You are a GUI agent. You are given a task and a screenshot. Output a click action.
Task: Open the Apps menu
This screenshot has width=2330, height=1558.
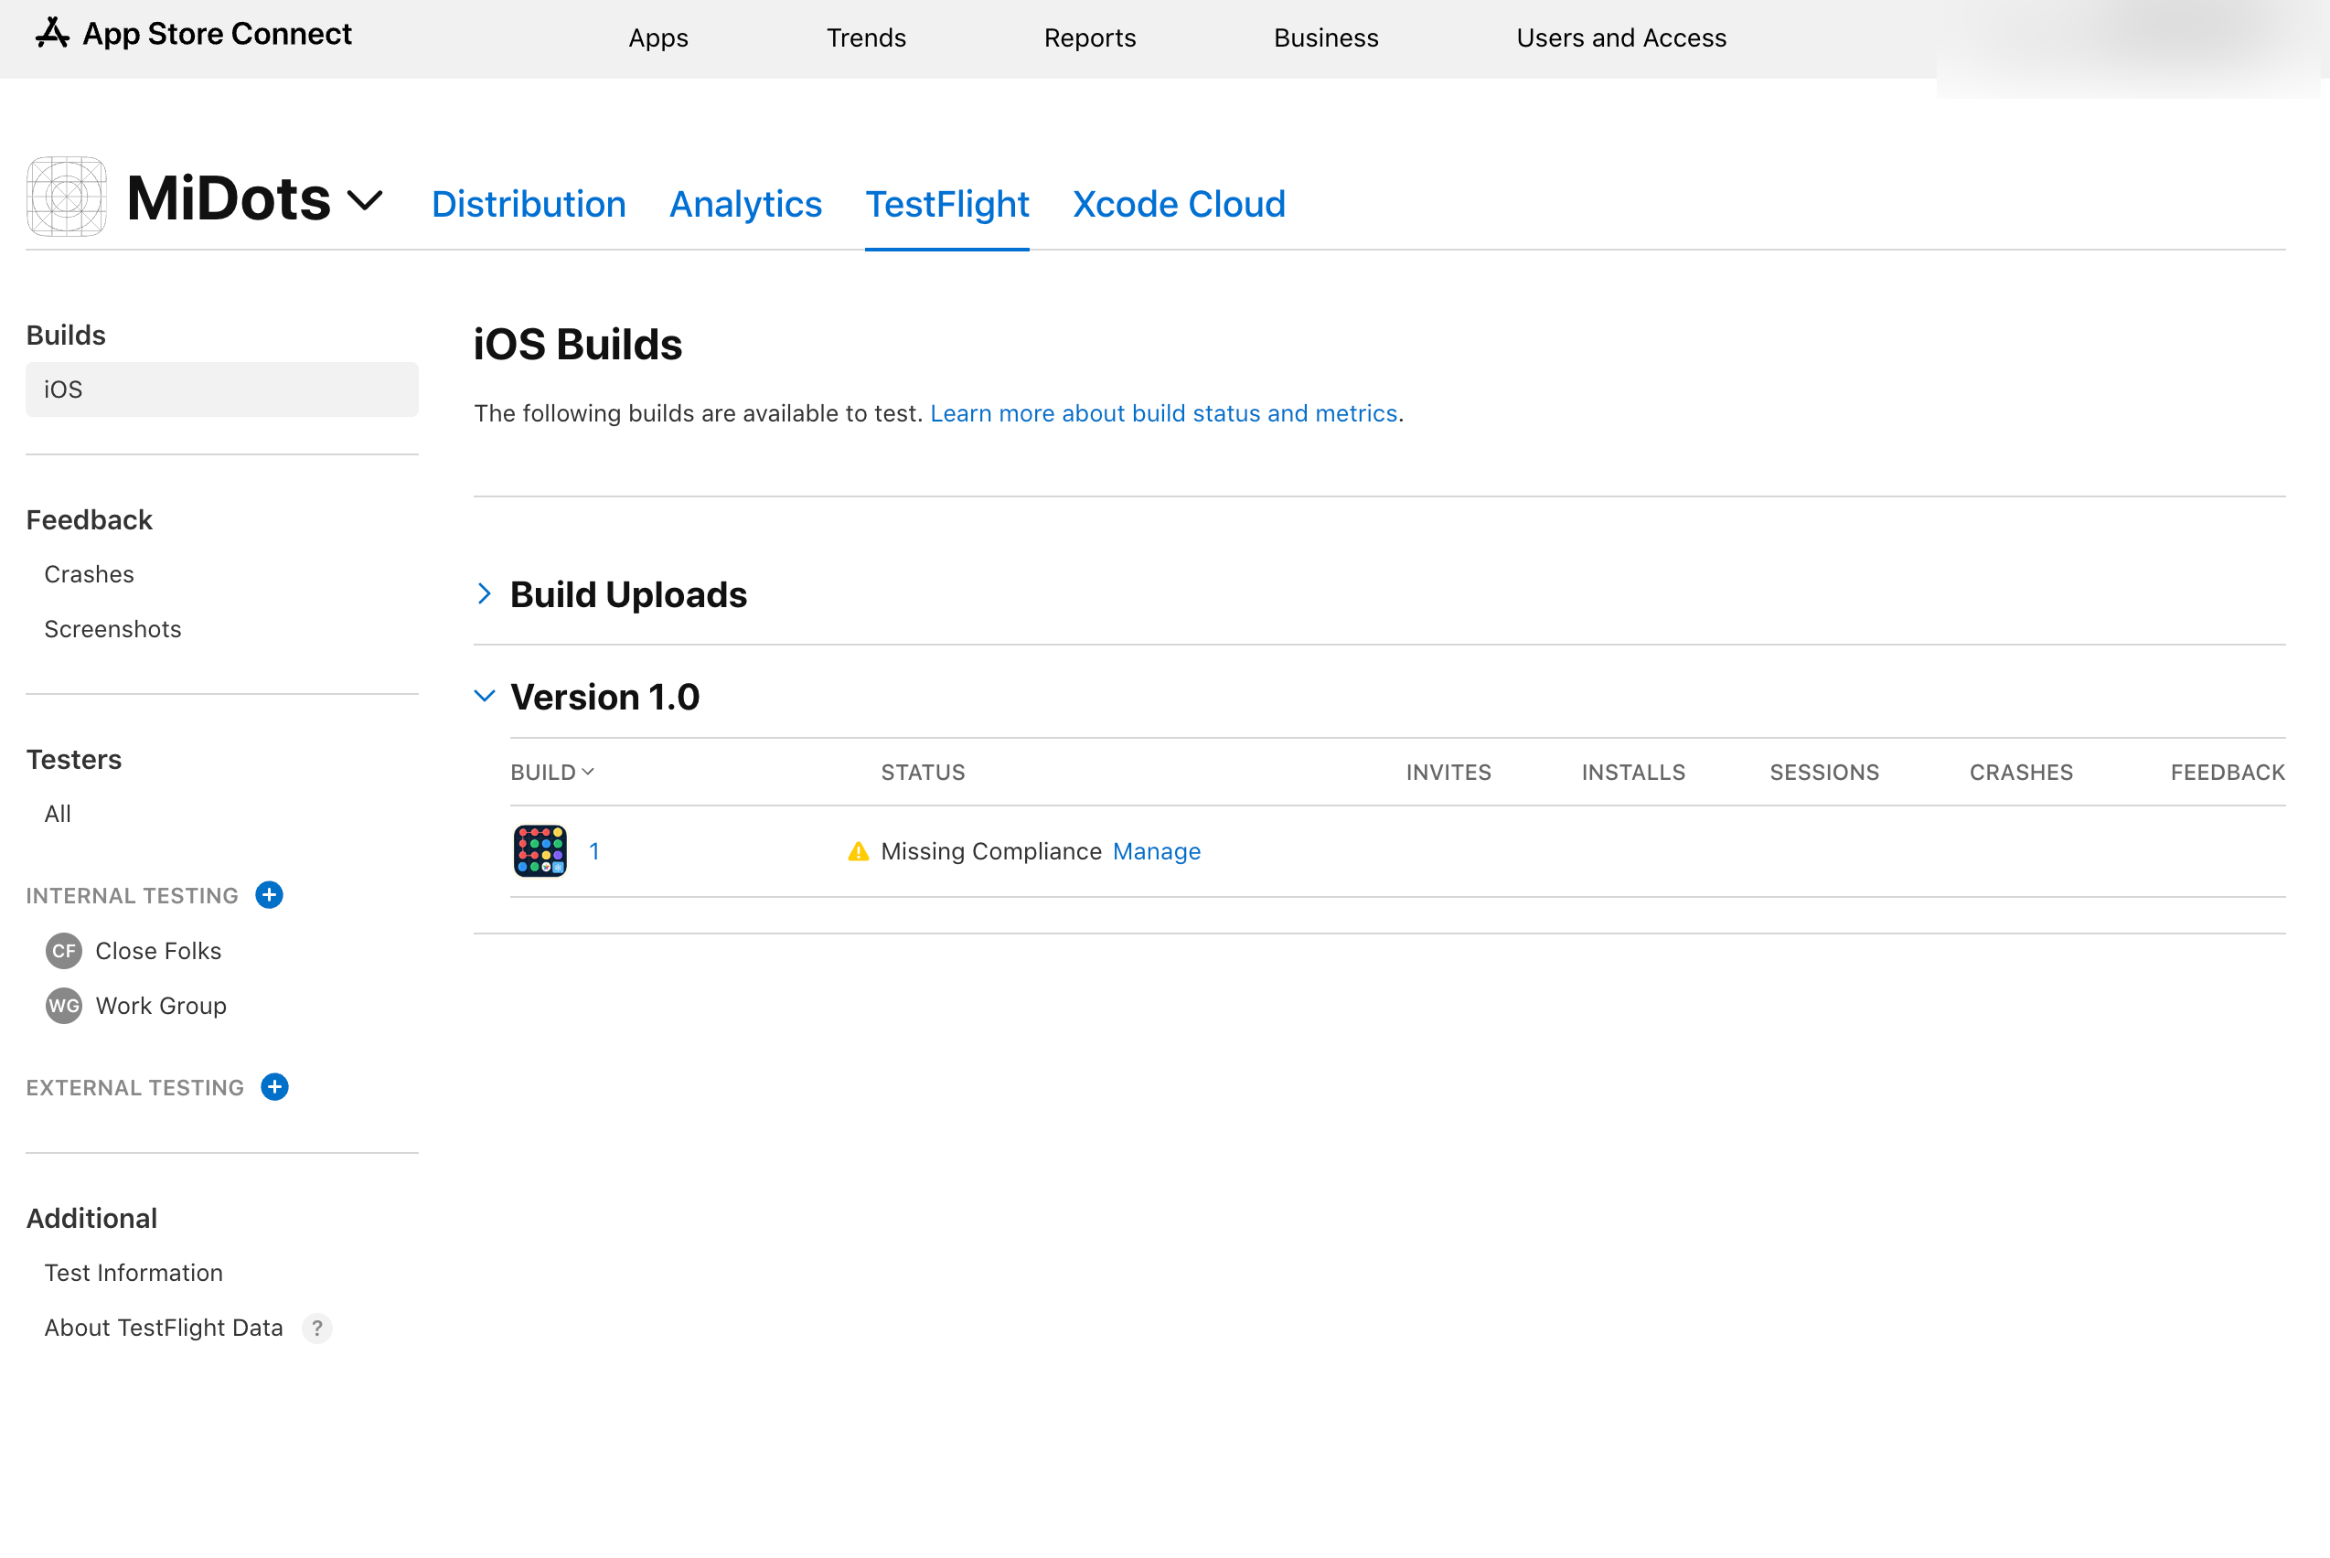coord(658,37)
